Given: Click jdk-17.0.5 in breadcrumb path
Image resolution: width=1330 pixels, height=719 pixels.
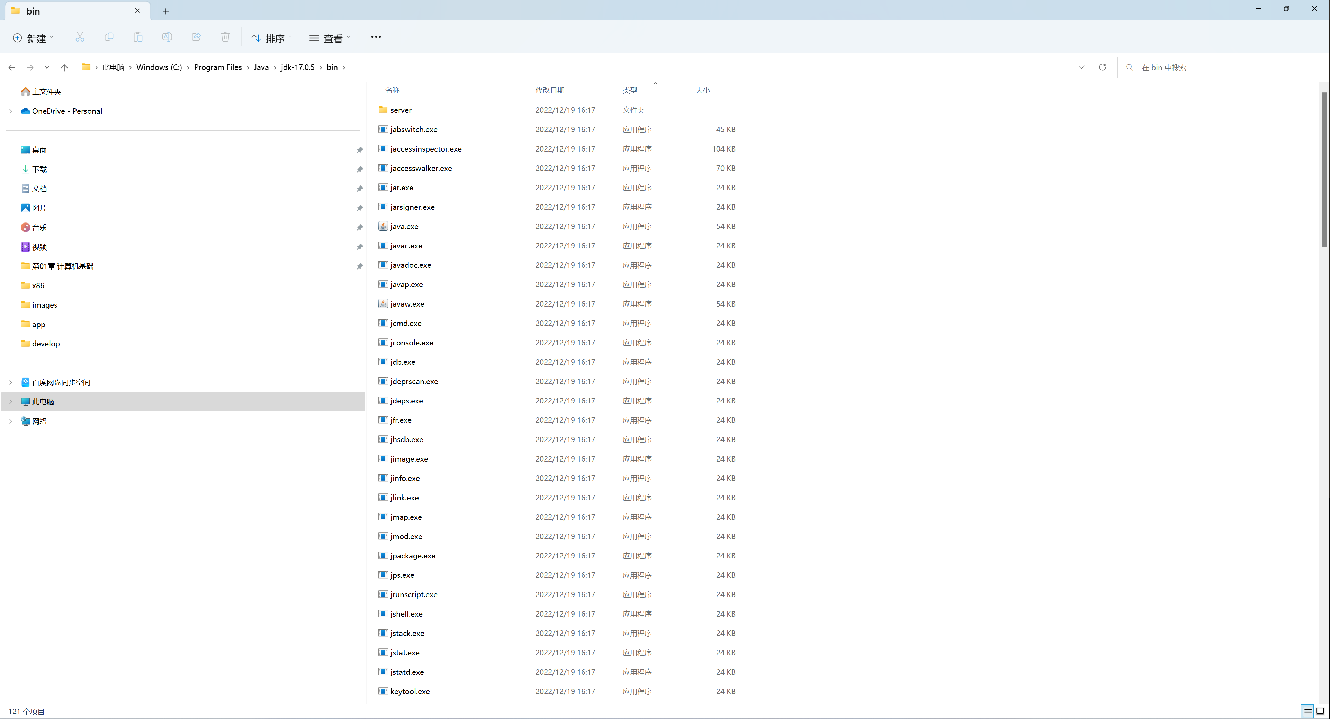Looking at the screenshot, I should click(x=297, y=67).
